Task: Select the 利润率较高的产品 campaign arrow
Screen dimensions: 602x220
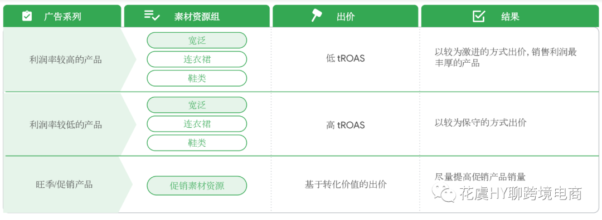Action: [70, 59]
